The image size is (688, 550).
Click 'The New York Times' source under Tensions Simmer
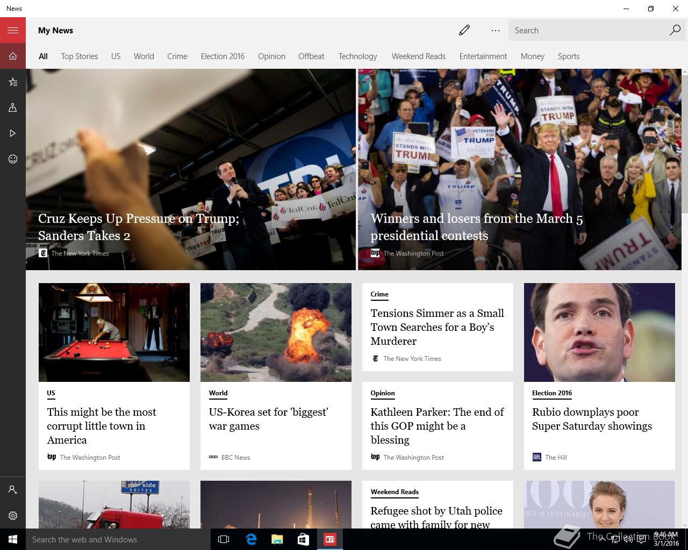pyautogui.click(x=412, y=359)
